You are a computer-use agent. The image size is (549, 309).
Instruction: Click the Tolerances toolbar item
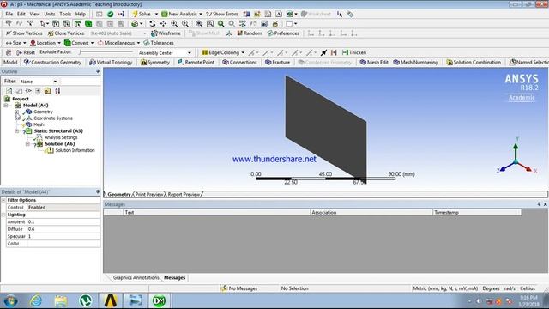pos(159,43)
